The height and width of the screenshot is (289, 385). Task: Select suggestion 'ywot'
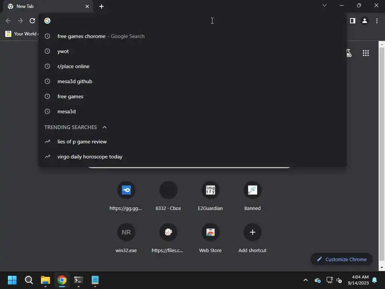192,51
